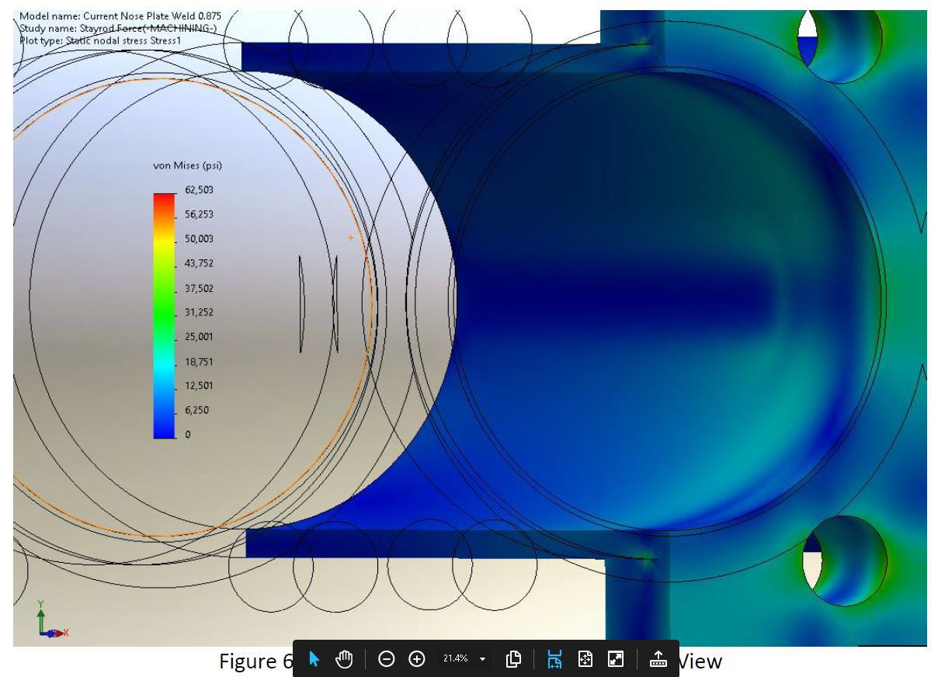This screenshot has height=677, width=938.
Task: Click the plus zoom in button
Action: pyautogui.click(x=417, y=659)
